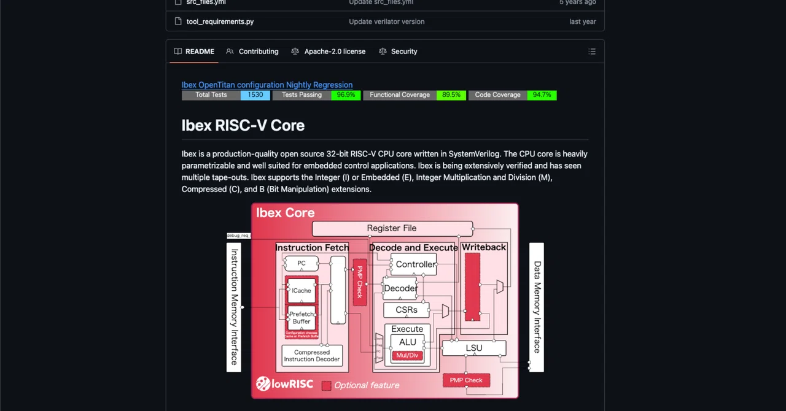Click the lowRISC logo in the diagram
Screen dimensions: 786x411
285,384
